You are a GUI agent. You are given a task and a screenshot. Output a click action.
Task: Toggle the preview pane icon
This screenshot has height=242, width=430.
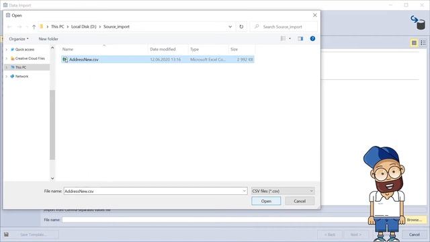tap(300, 39)
